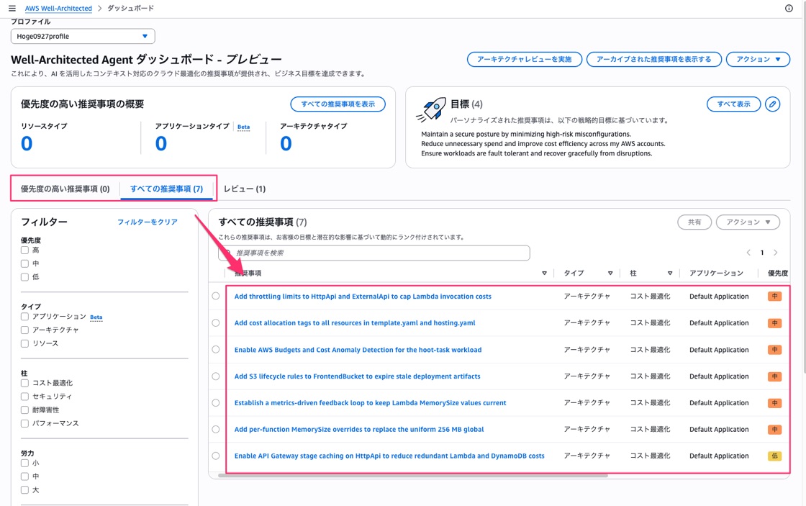The image size is (806, 506).
Task: Open Enable API Gateway stage caching link
Action: click(389, 456)
